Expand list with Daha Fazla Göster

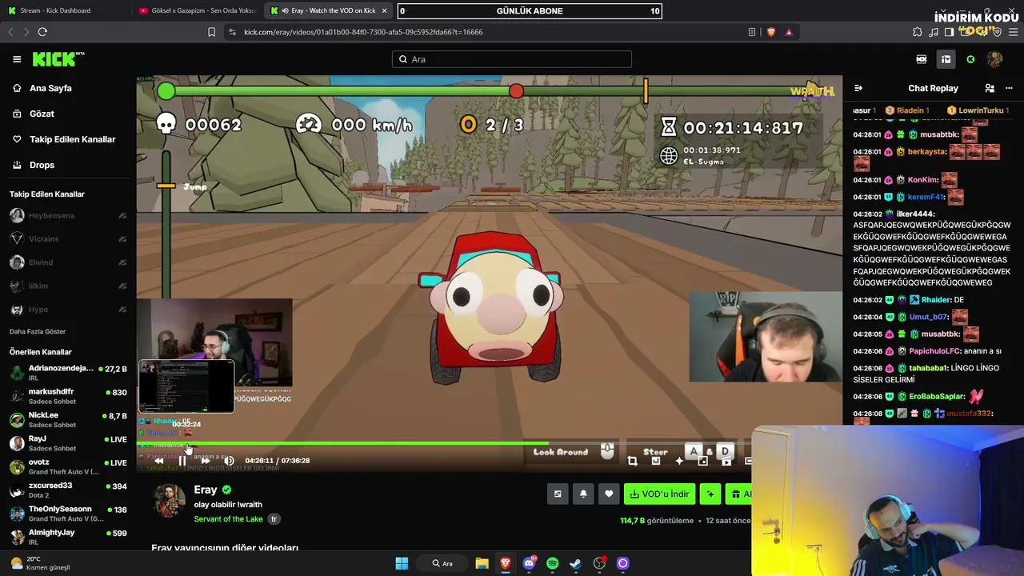tap(38, 331)
